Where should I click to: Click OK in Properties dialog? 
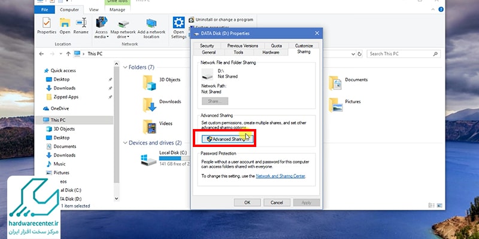(247, 203)
